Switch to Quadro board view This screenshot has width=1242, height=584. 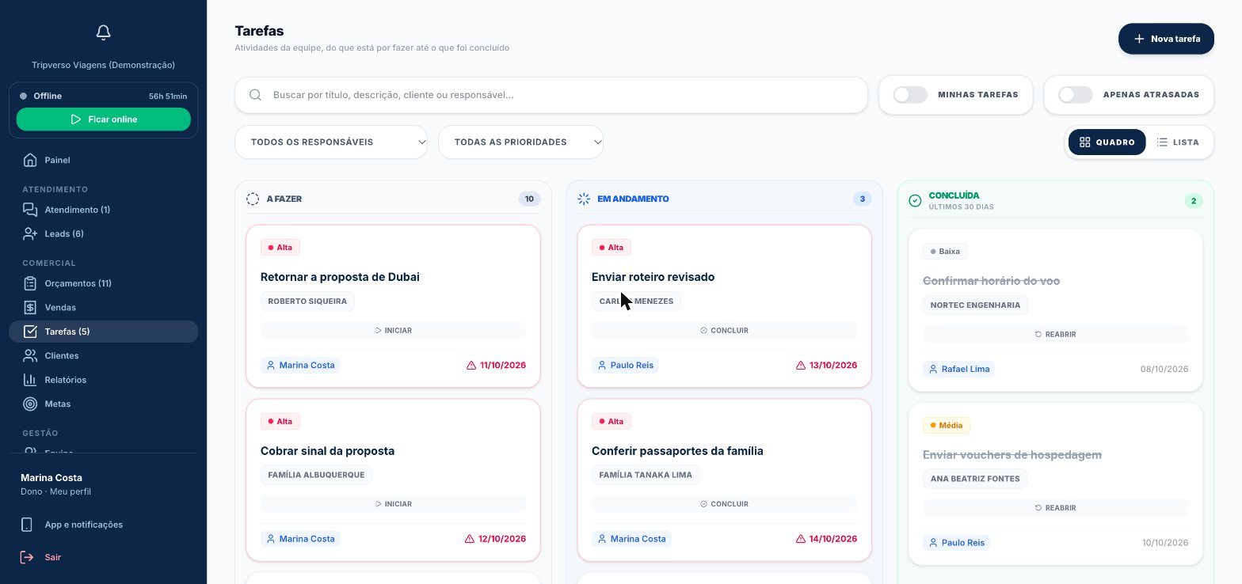click(x=1107, y=142)
